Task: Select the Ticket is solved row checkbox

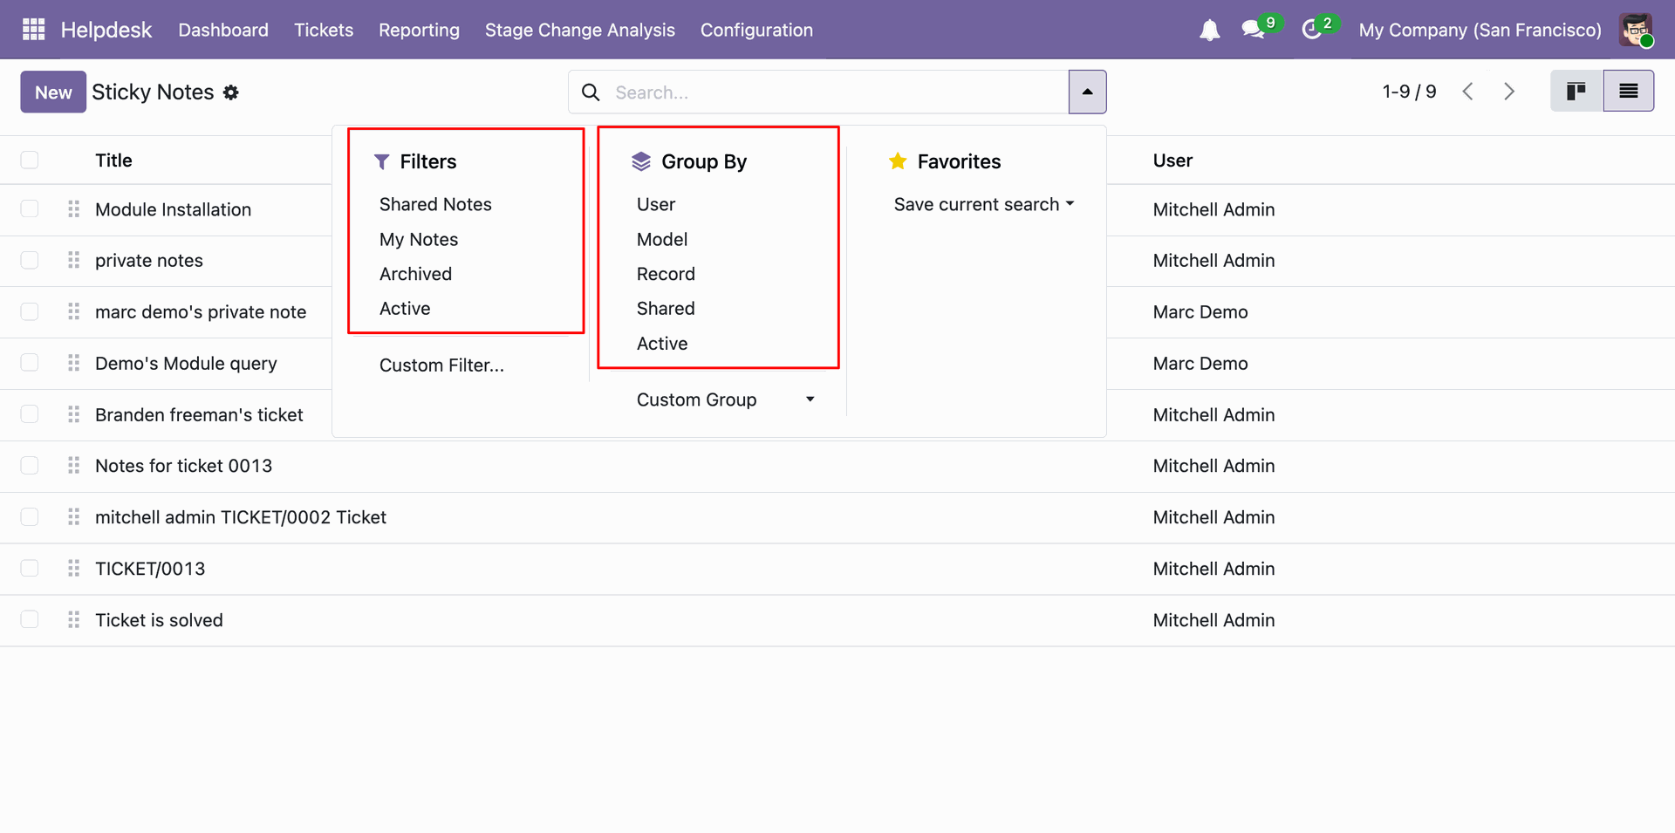Action: [30, 619]
